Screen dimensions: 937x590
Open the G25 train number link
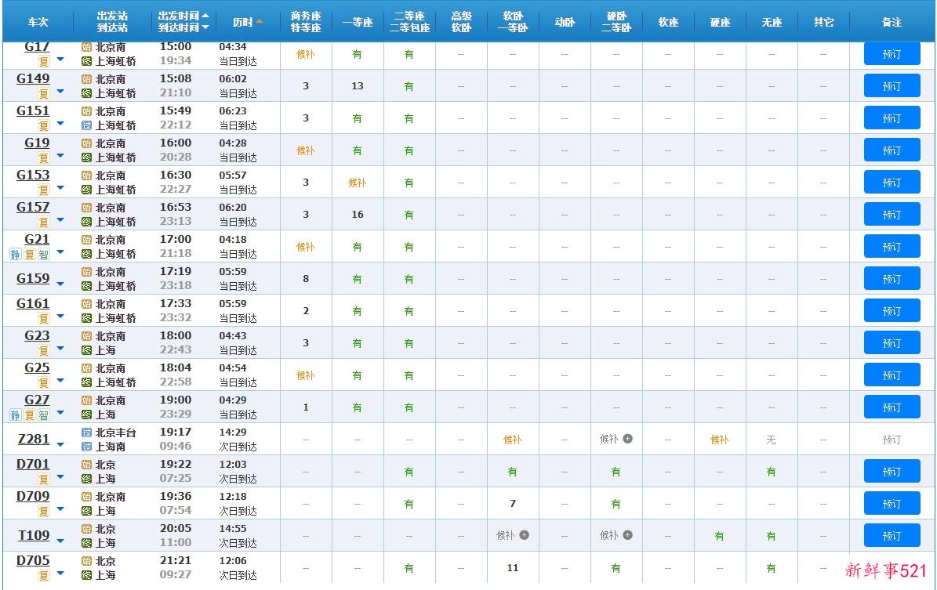(37, 367)
